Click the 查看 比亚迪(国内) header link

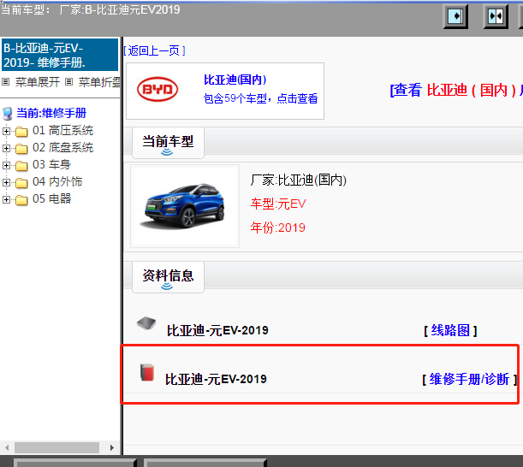pos(456,90)
